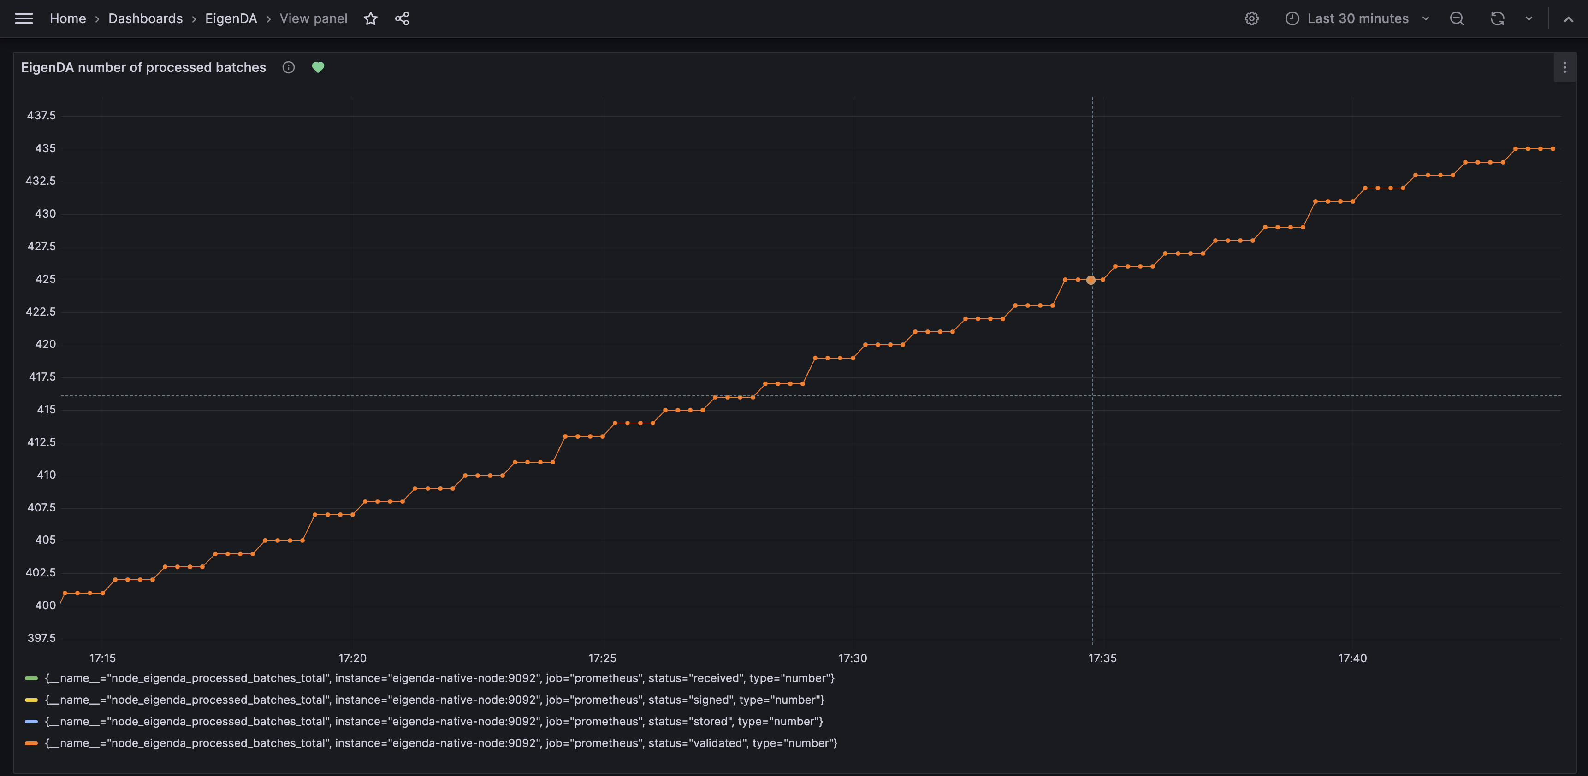The image size is (1588, 776).
Task: Open the panel three-dot menu
Action: coord(1564,68)
